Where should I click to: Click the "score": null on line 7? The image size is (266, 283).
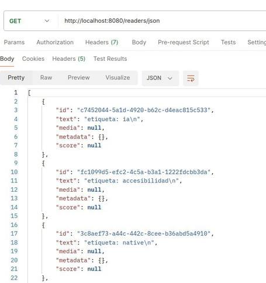tap(79, 146)
